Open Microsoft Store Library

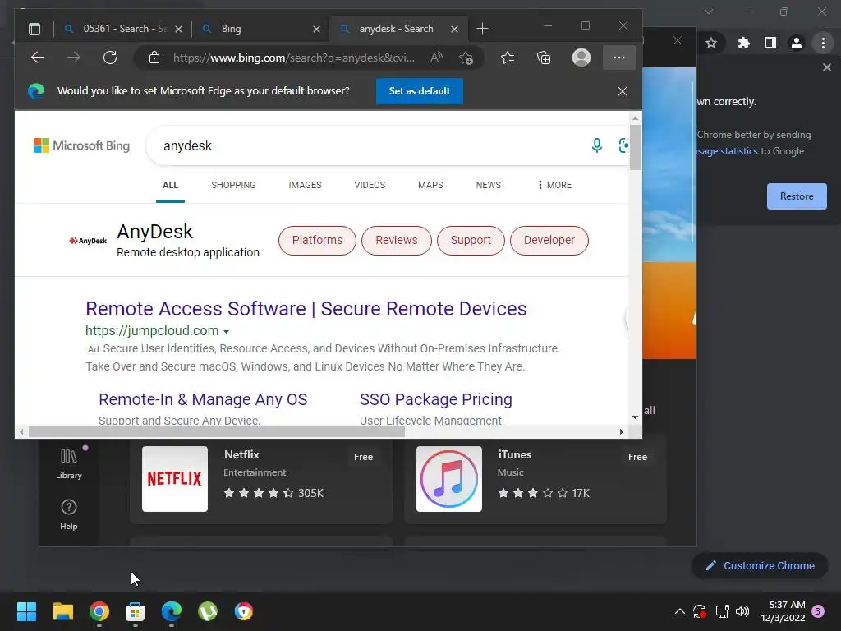(x=69, y=464)
